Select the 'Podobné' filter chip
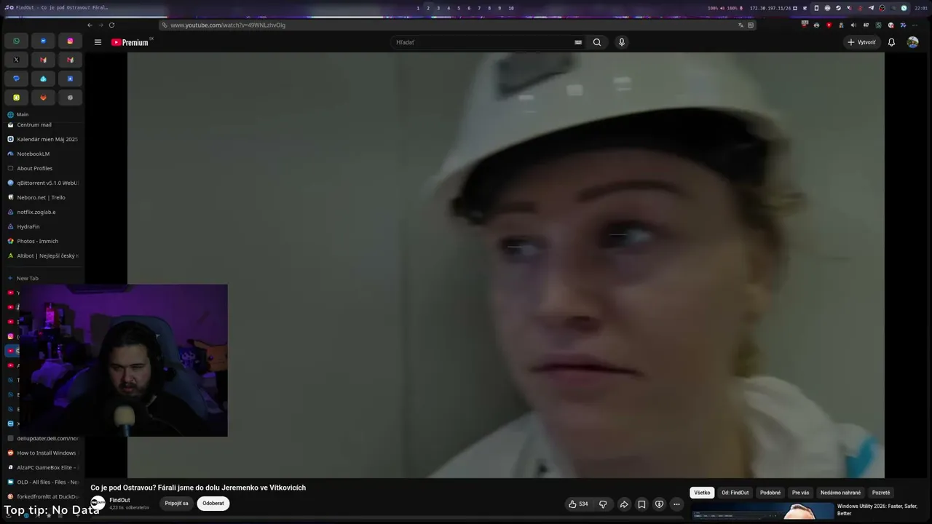932x524 pixels. click(x=770, y=493)
